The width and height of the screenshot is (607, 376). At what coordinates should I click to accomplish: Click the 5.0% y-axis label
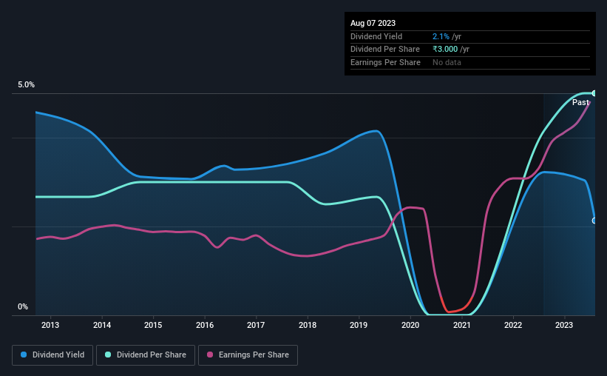coord(26,84)
